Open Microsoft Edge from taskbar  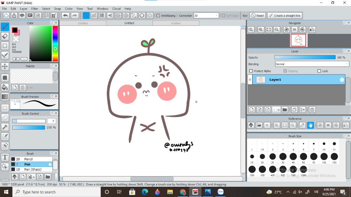(x=145, y=192)
